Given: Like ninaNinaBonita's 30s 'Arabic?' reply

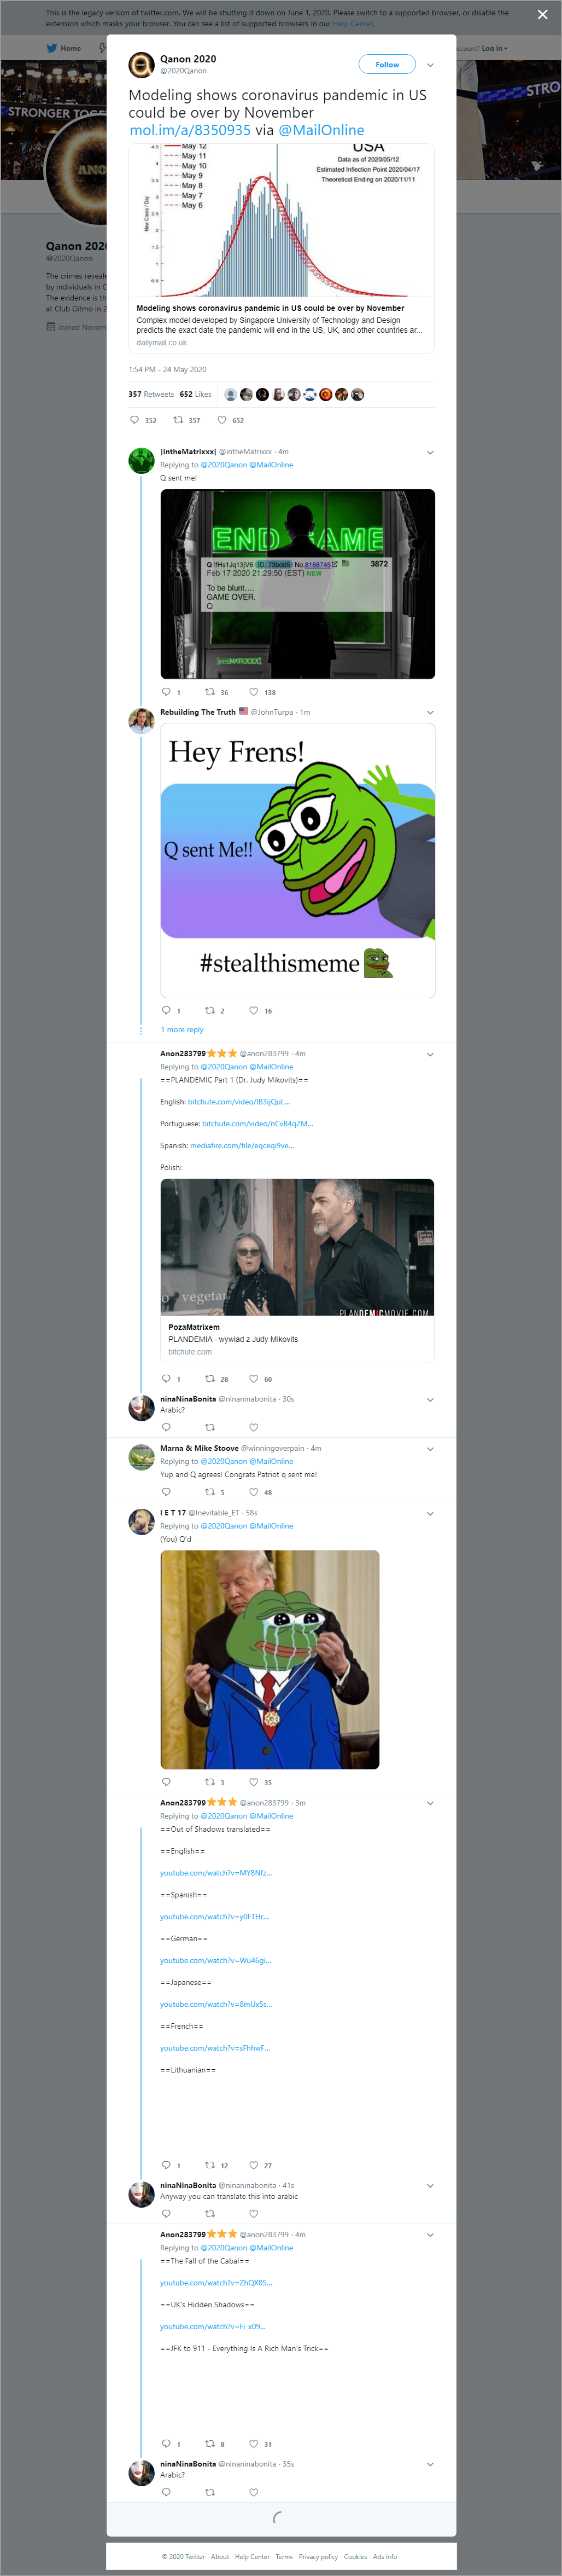Looking at the screenshot, I should (x=254, y=1427).
